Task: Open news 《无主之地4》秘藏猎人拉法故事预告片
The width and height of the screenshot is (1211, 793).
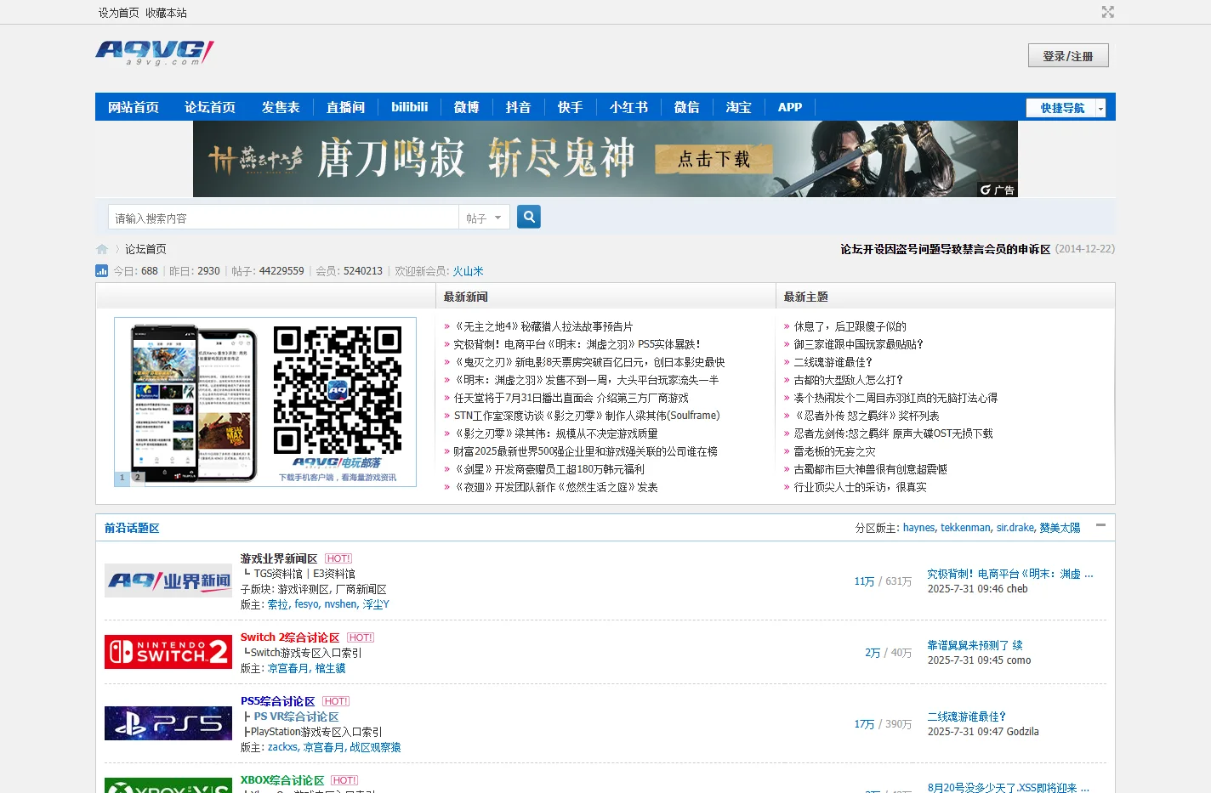Action: click(543, 326)
